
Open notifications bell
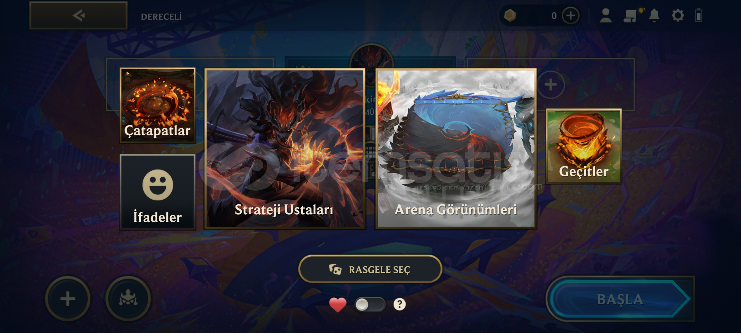point(654,15)
